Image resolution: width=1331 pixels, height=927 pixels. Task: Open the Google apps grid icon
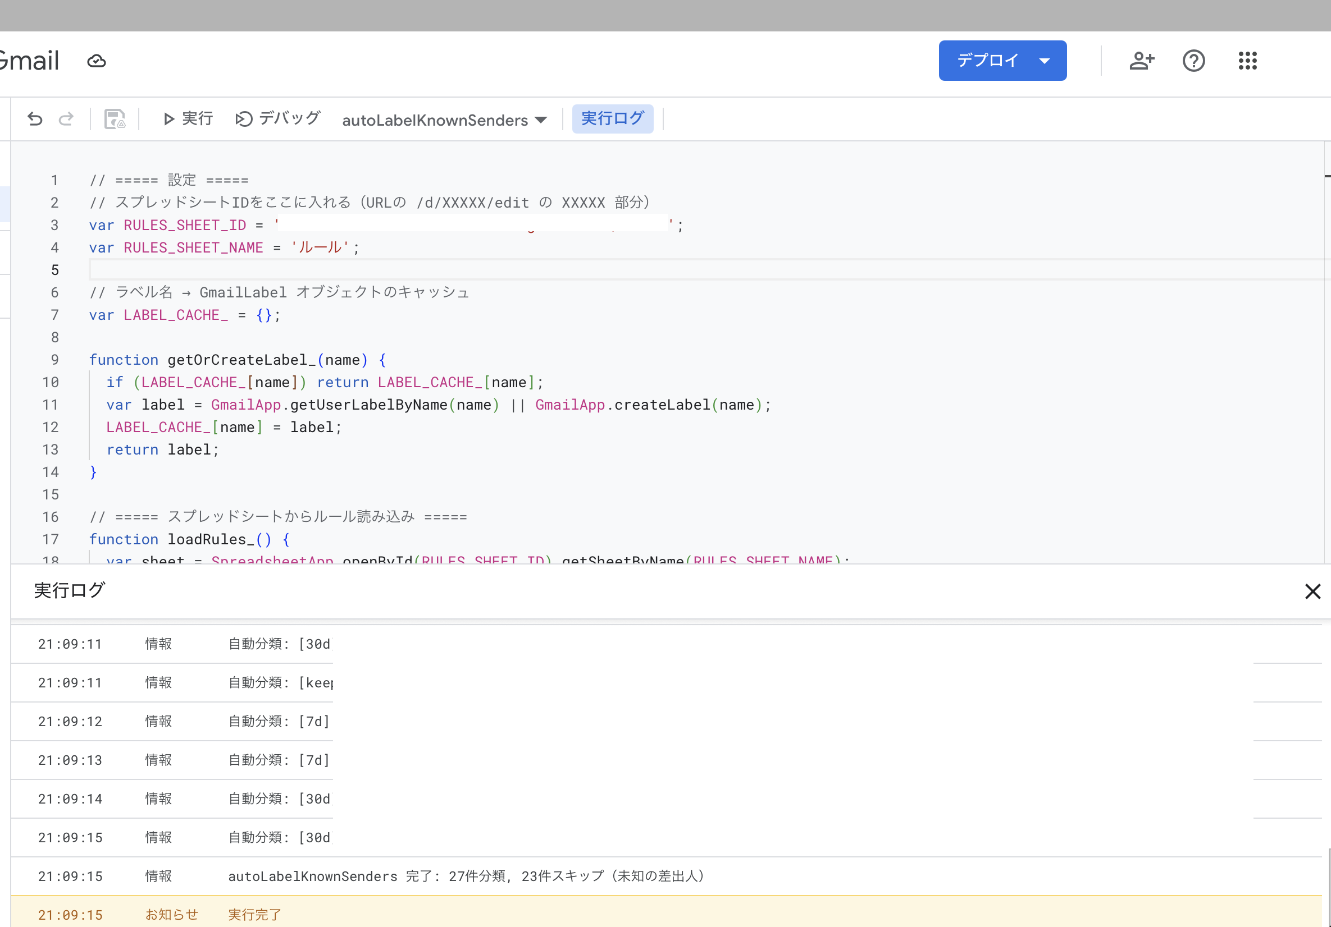1247,60
